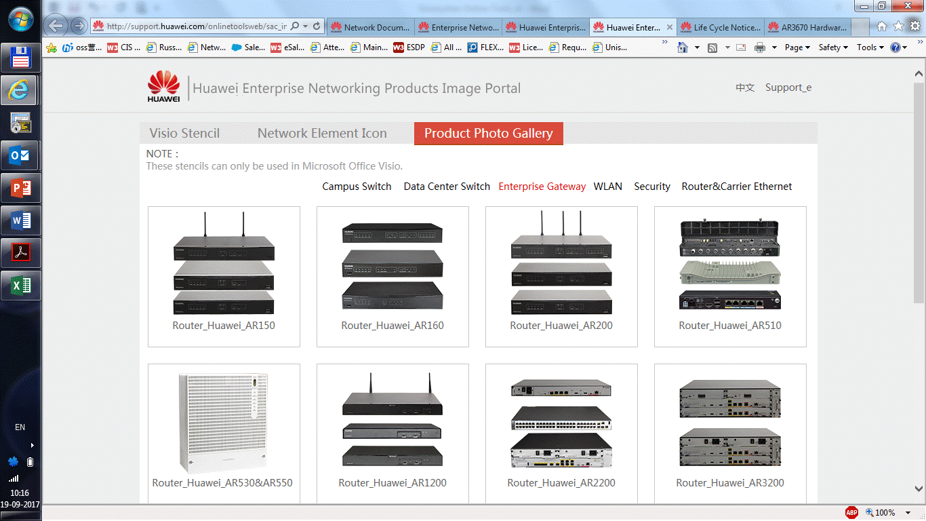Screen dimensions: 926x521
Task: Select the Product Photo Gallery tab
Action: tap(489, 134)
